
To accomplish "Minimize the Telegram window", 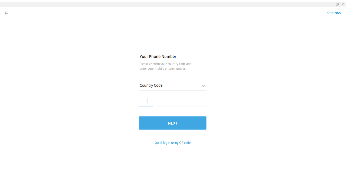I will [x=332, y=4].
